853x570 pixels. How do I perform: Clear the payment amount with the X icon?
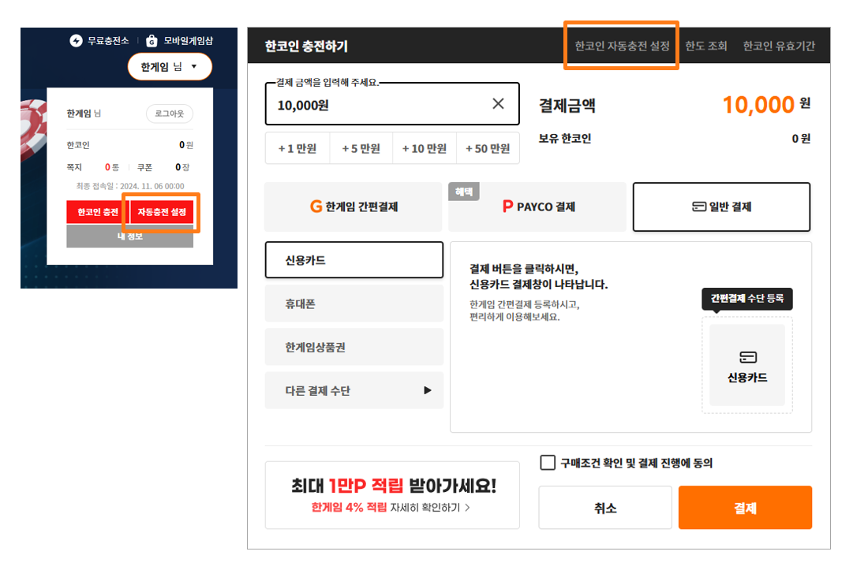(x=498, y=104)
